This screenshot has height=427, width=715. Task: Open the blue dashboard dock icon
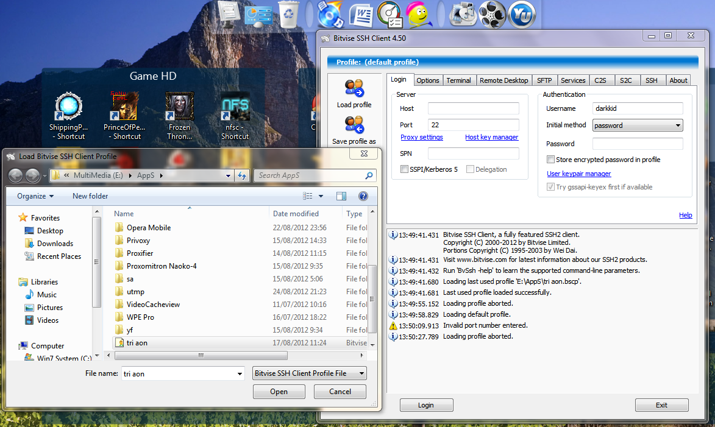point(258,15)
